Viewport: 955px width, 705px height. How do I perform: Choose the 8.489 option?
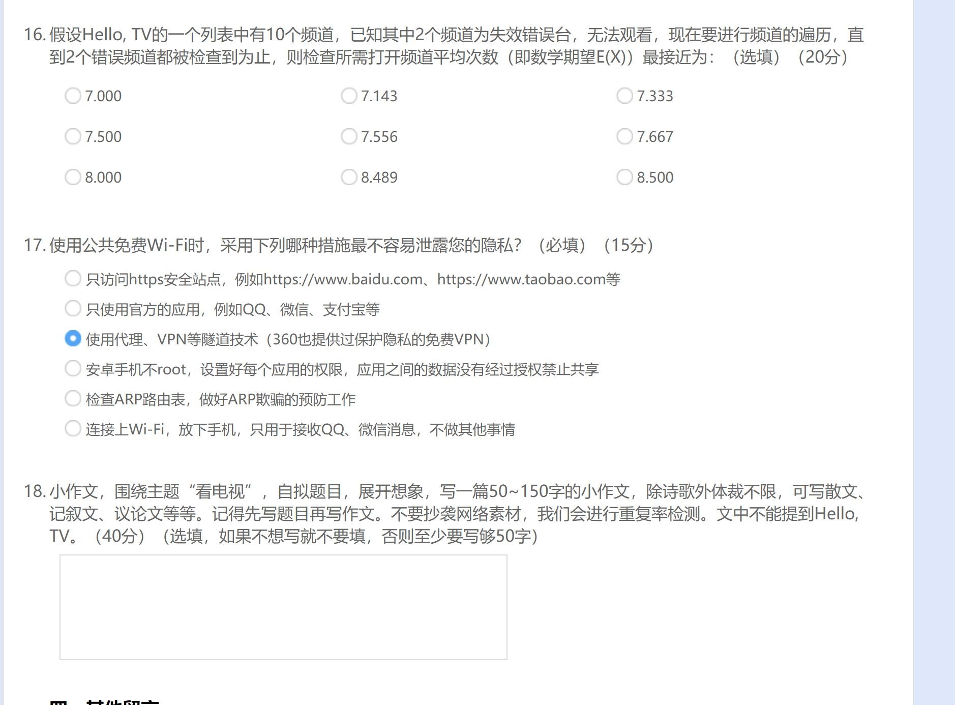[349, 177]
